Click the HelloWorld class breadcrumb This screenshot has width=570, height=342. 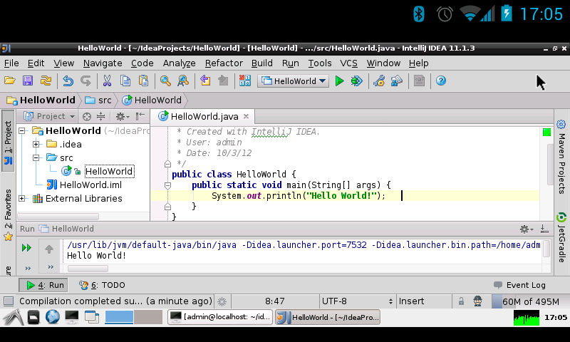coord(152,100)
